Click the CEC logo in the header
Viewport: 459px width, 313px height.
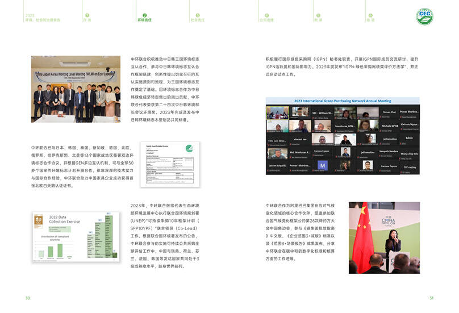[x=424, y=16]
